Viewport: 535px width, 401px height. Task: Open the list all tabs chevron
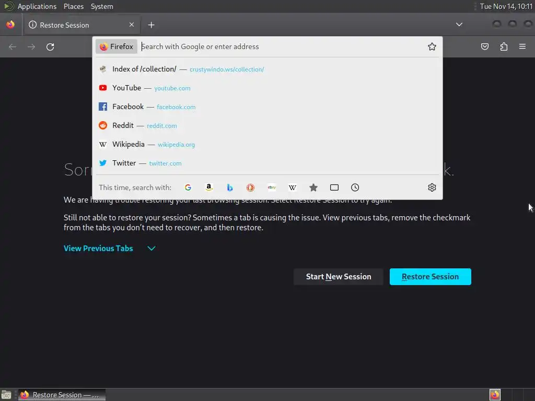(x=459, y=25)
